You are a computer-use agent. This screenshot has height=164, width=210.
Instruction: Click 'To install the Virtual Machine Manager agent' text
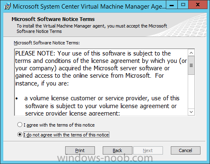(x=92, y=28)
